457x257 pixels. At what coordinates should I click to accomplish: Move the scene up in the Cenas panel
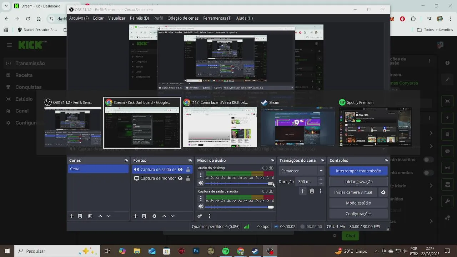tap(100, 216)
